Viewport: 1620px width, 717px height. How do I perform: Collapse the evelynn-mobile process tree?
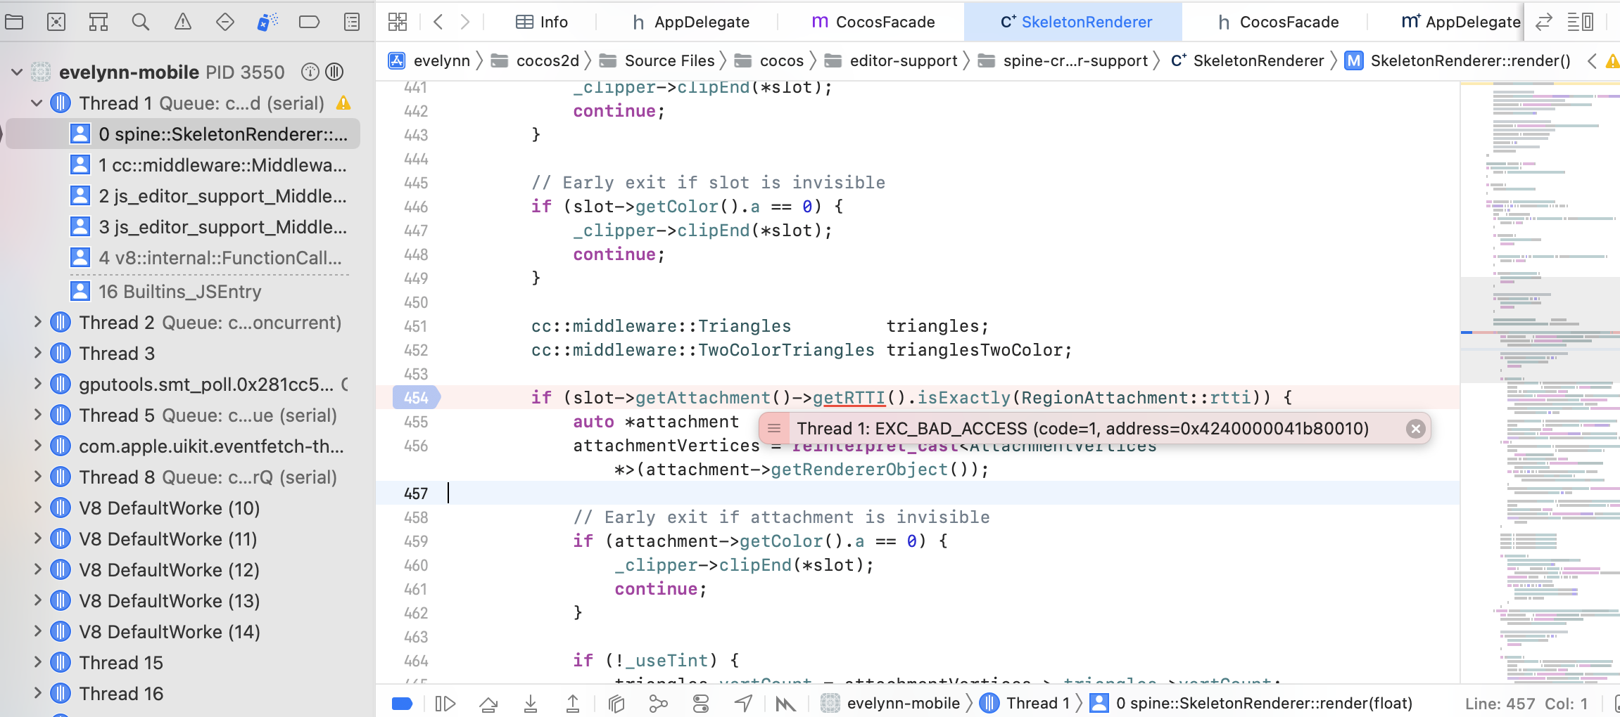[17, 72]
